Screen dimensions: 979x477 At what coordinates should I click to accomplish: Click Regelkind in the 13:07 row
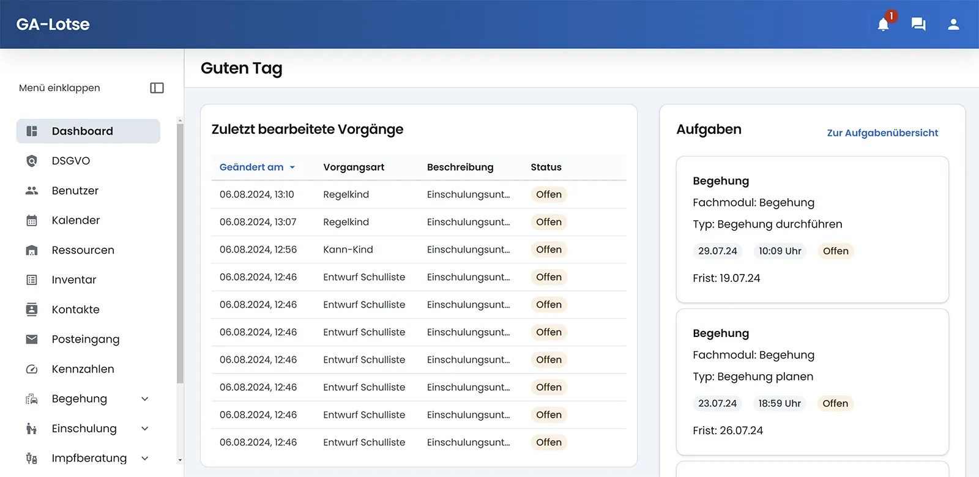coord(346,222)
